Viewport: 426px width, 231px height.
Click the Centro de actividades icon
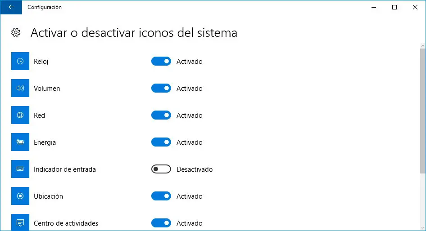point(20,222)
